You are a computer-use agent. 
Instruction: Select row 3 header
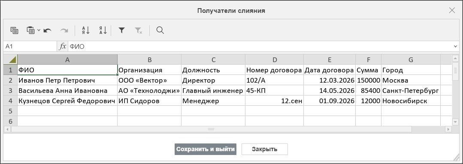point(11,91)
